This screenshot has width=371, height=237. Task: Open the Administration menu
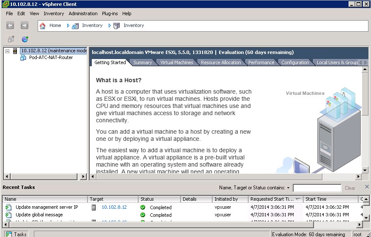coord(83,13)
